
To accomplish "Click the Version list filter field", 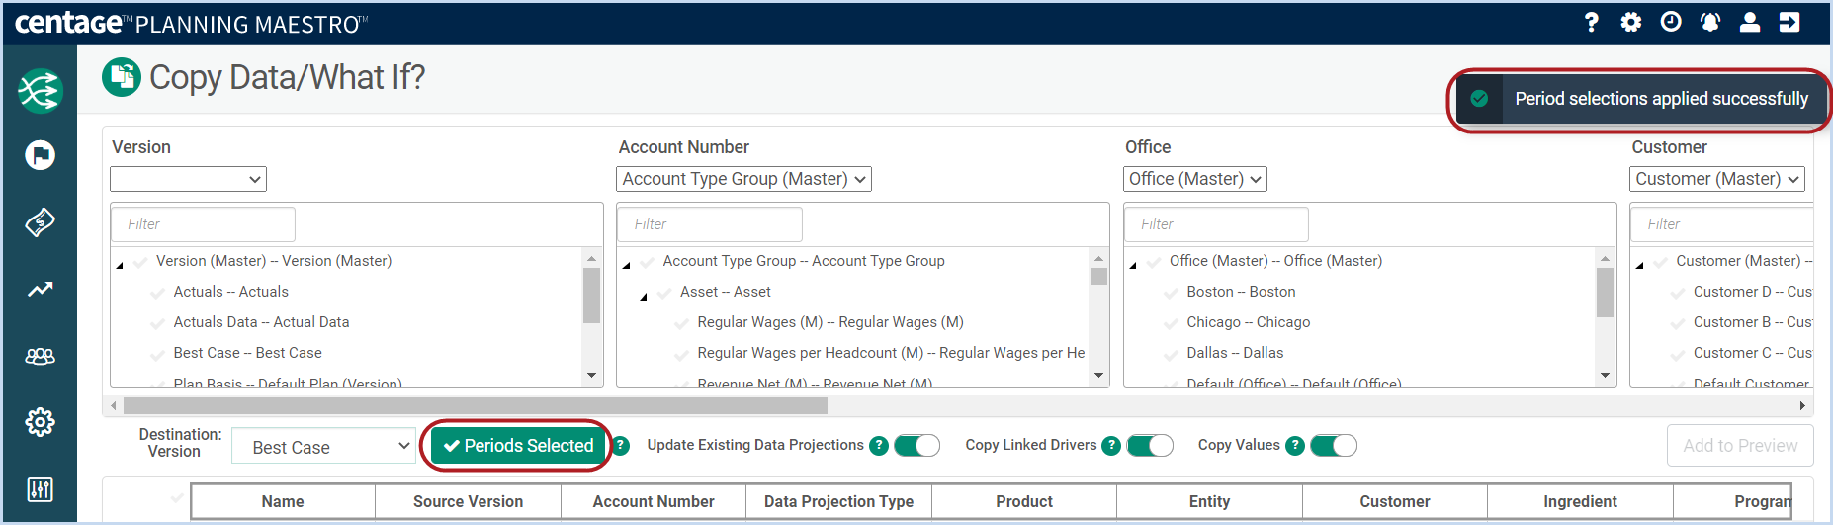I will coord(203,224).
